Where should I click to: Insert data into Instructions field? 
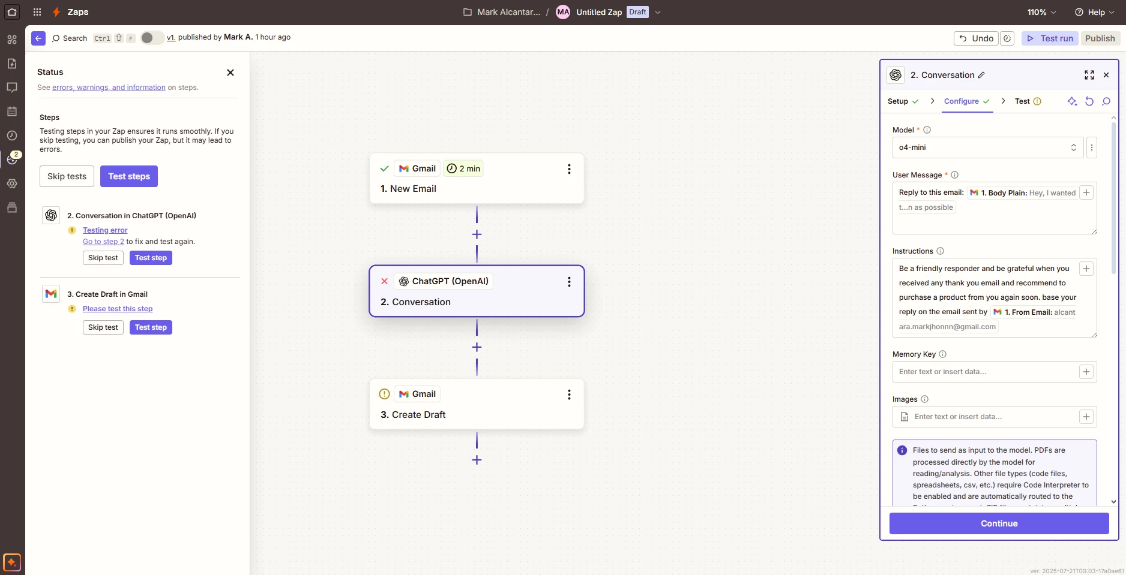(x=1086, y=269)
